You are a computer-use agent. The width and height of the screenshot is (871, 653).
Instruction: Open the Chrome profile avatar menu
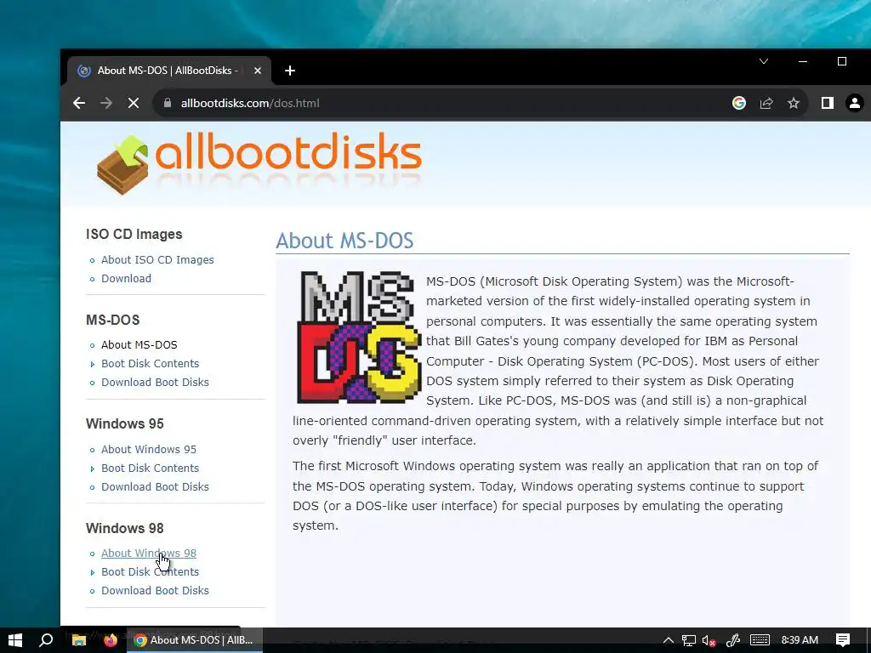click(854, 103)
